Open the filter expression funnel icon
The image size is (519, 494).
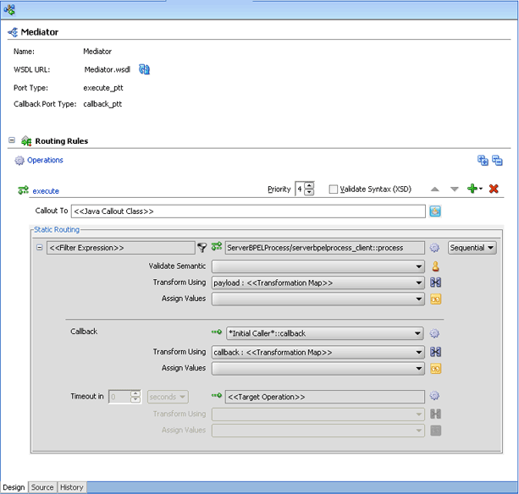pyautogui.click(x=202, y=248)
